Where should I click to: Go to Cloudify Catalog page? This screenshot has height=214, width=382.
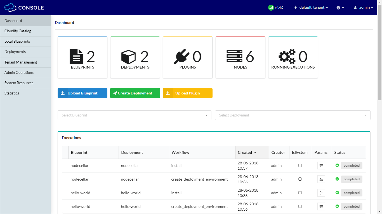[x=25, y=31]
